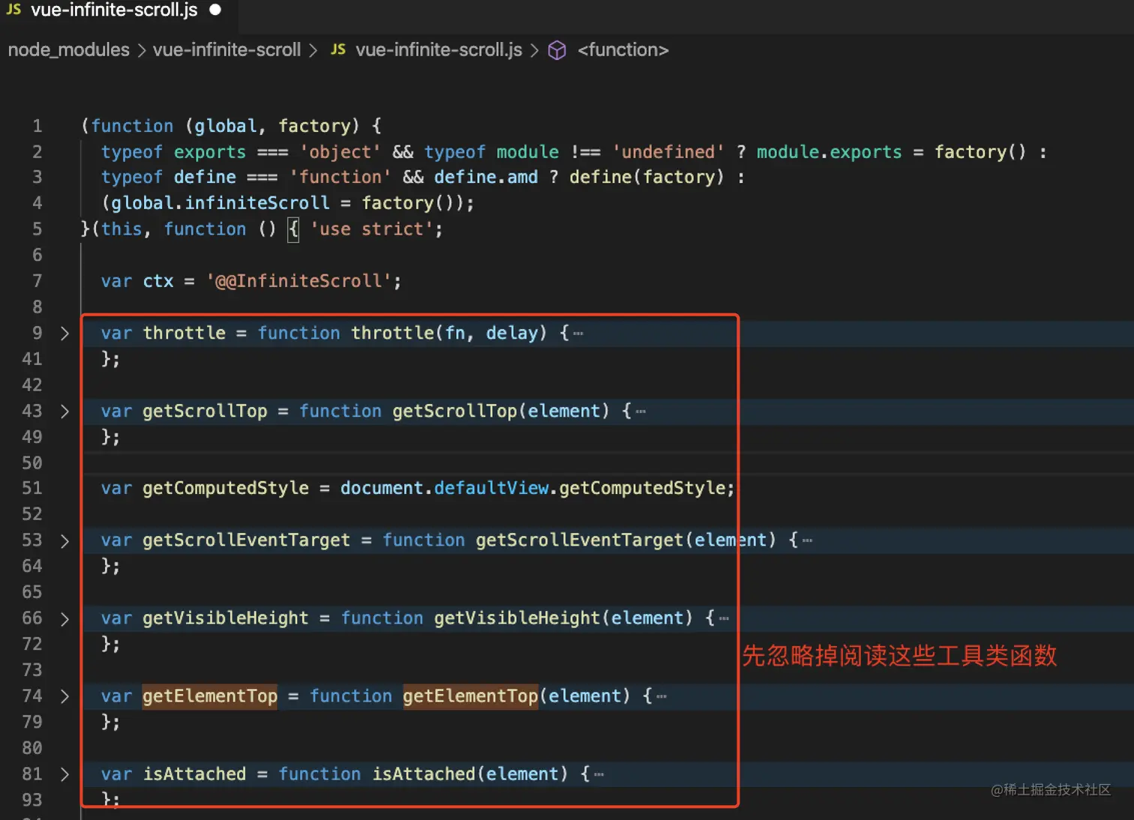Viewport: 1134px width, 820px height.
Task: Click highlighted getElementTop variable after var
Action: (210, 696)
